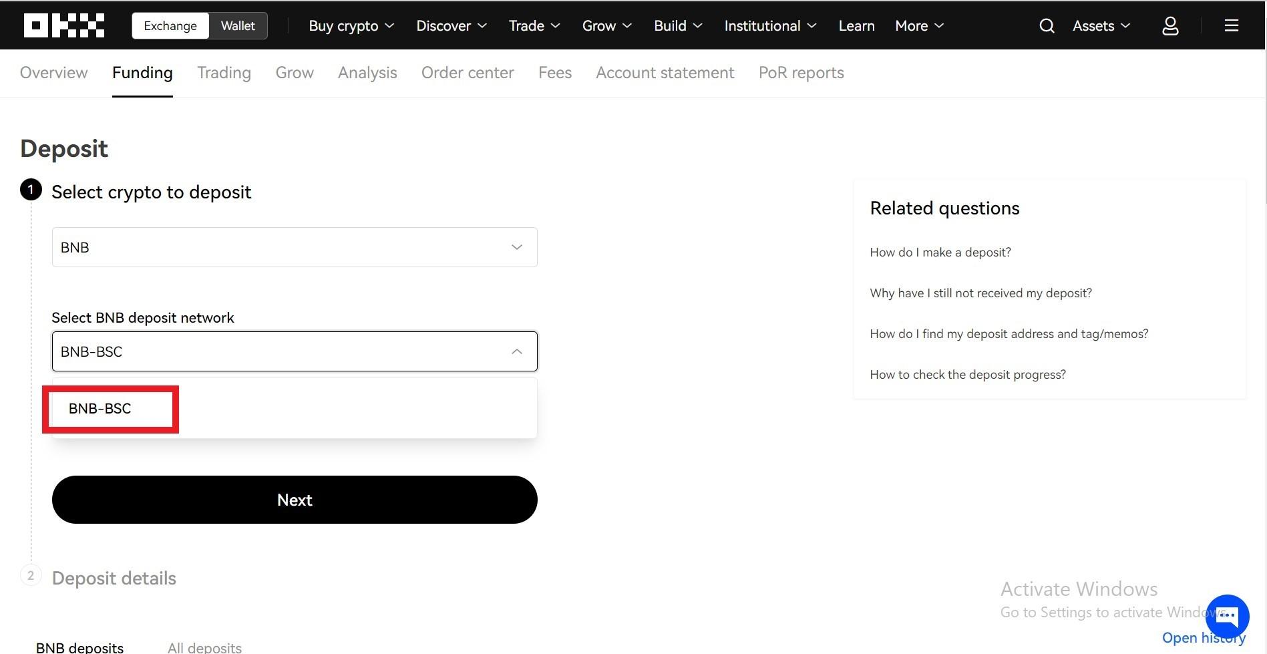Expand the Assets dropdown
The width and height of the screenshot is (1267, 654).
(x=1101, y=25)
